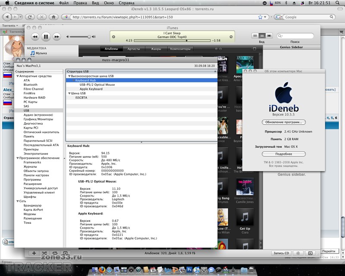Open Firefox from the Dock
Image resolution: width=345 pixels, height=276 pixels.
pos(102,270)
